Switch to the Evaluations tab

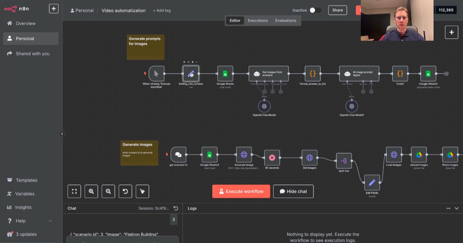[x=286, y=21]
